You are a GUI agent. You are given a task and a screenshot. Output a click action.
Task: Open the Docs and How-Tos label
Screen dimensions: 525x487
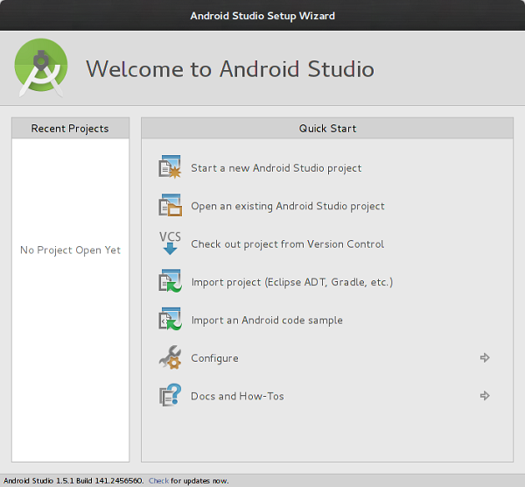coord(237,396)
